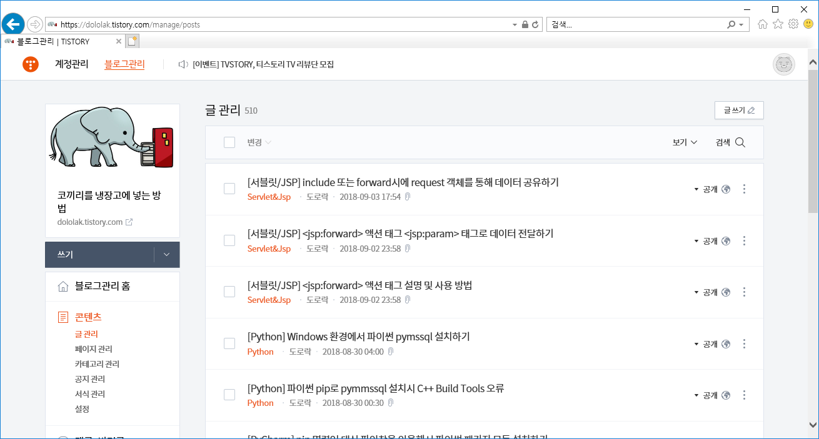Open the browser Home icon

pos(762,24)
